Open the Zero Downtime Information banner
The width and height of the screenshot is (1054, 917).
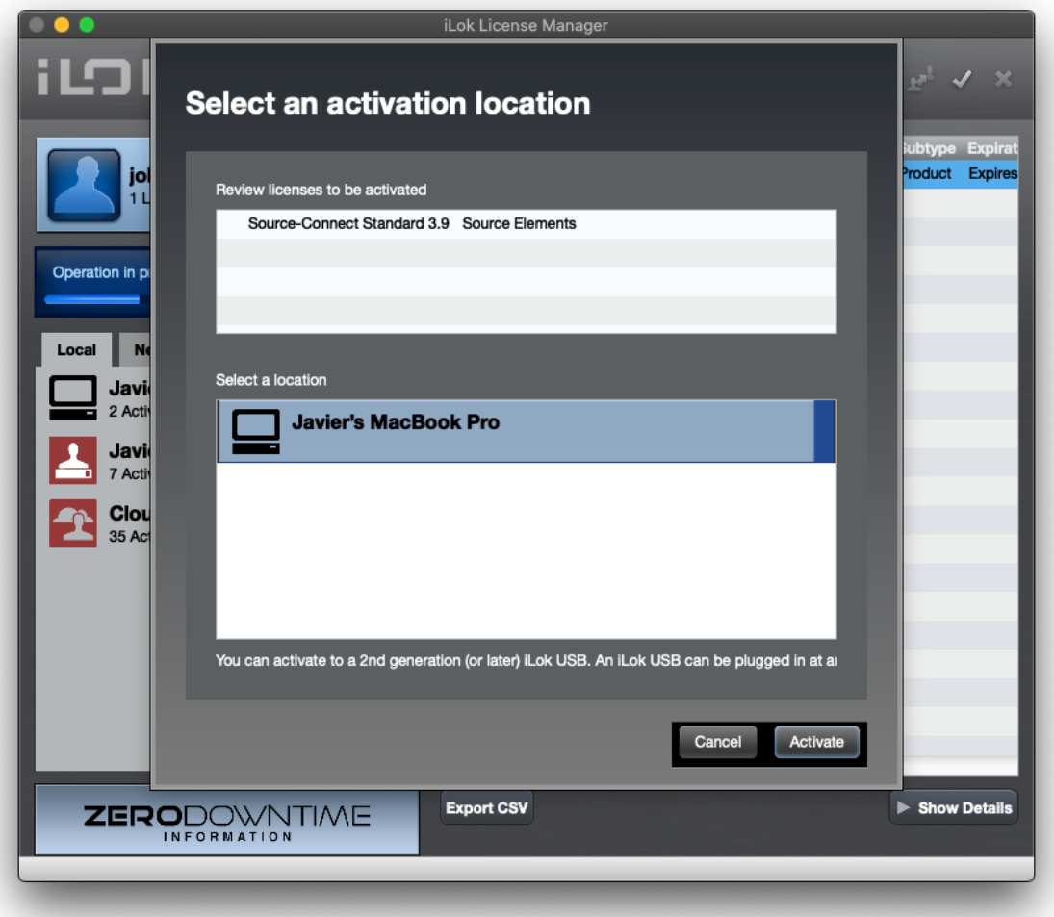pos(227,821)
